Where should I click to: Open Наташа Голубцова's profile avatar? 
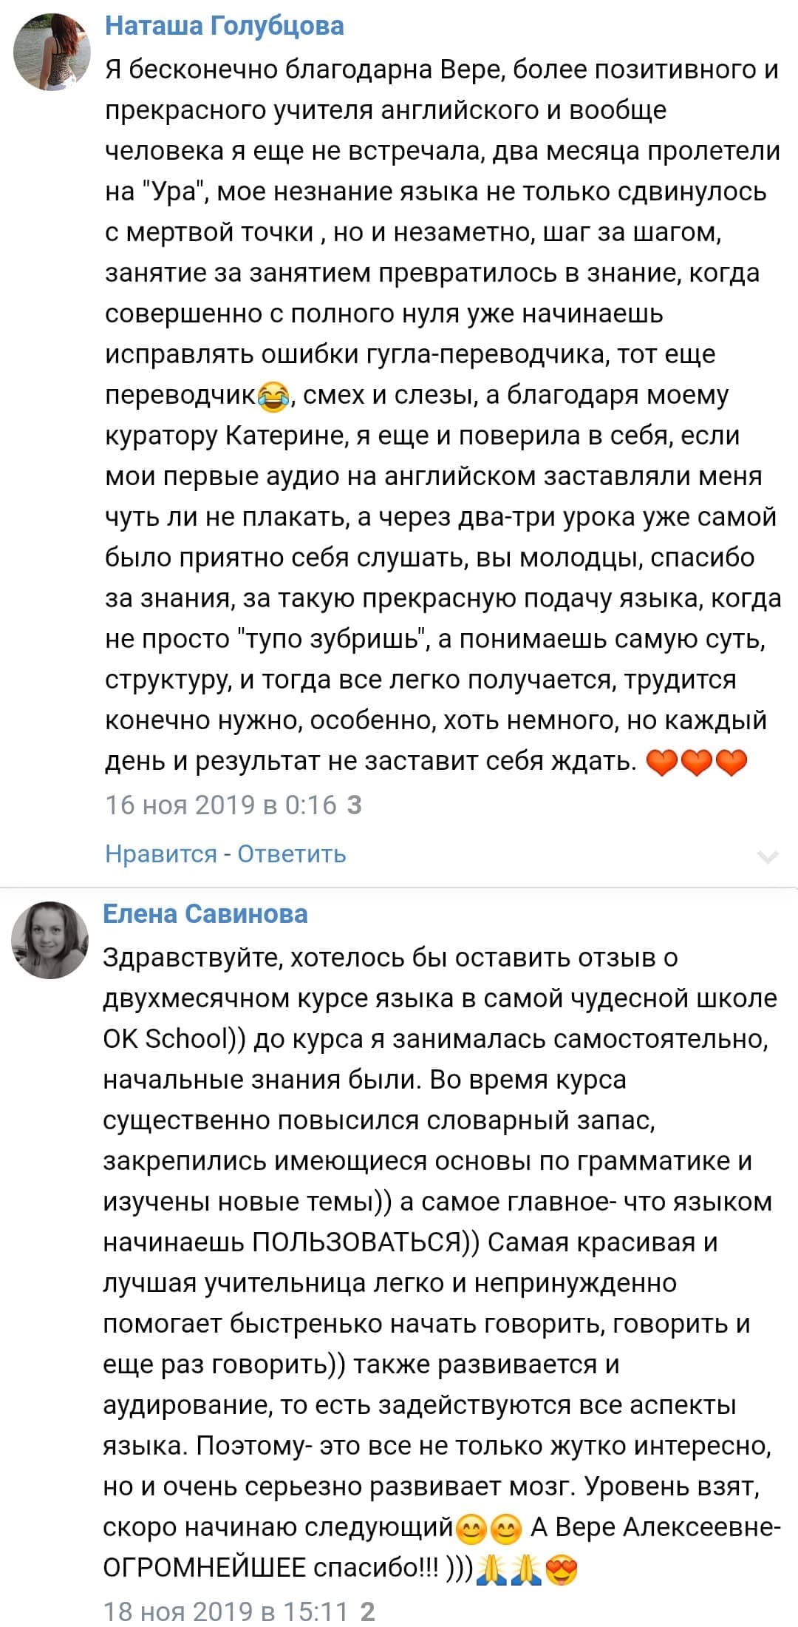[x=52, y=52]
